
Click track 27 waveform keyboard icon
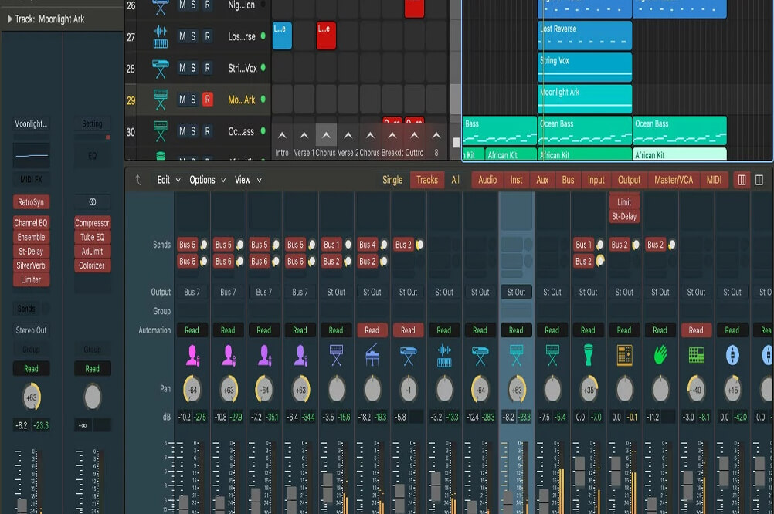161,36
